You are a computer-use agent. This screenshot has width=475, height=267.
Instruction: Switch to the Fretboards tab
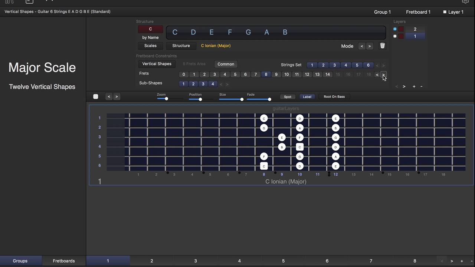tap(64, 261)
